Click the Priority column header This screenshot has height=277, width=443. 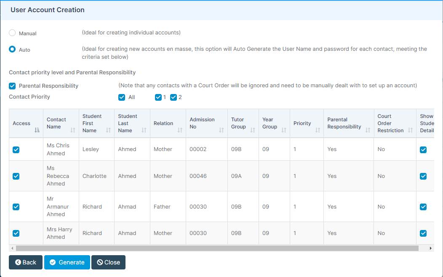pyautogui.click(x=307, y=123)
